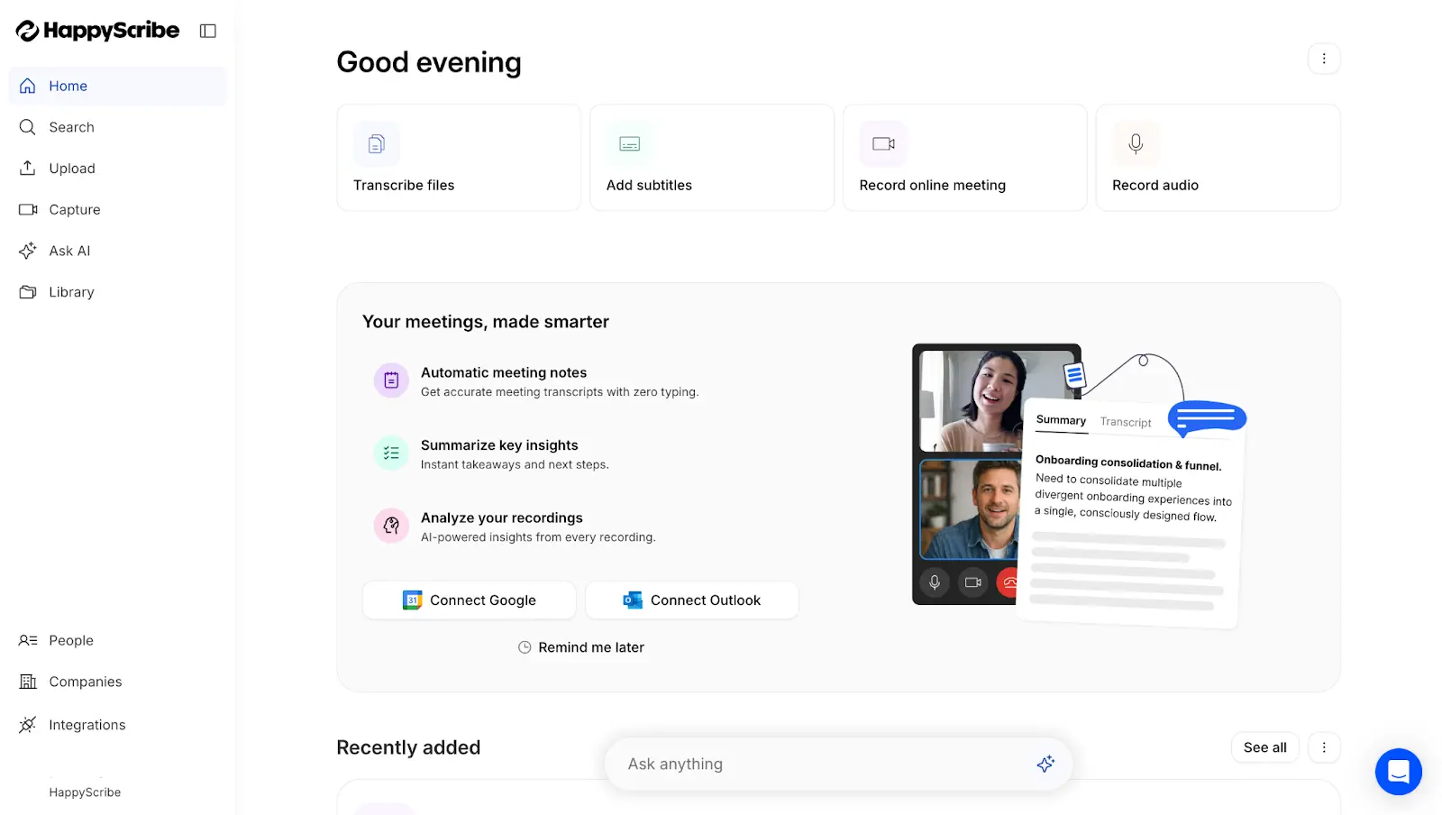Open the Capture feature
Image resolution: width=1442 pixels, height=815 pixels.
74,209
